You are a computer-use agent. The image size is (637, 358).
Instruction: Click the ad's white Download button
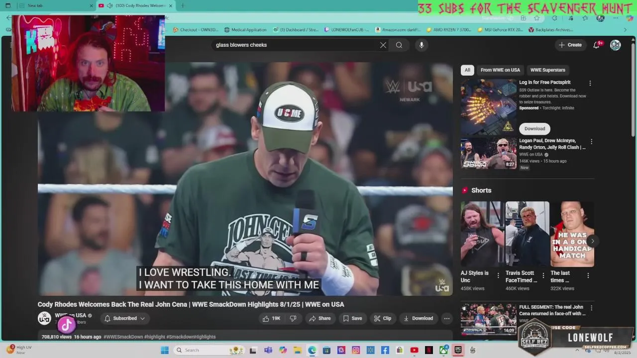pos(534,128)
